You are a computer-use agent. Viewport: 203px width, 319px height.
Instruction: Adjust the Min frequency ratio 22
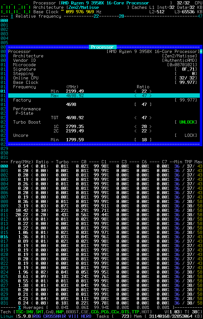pos(143,91)
